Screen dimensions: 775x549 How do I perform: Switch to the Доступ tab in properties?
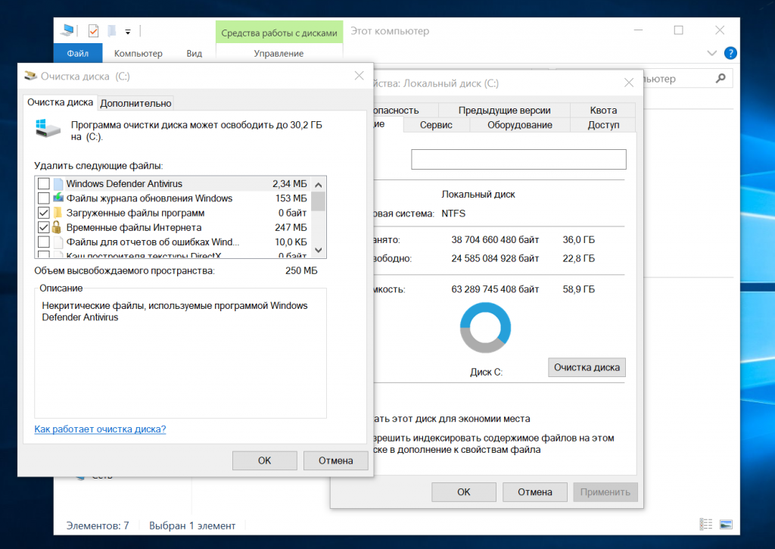[x=603, y=125]
